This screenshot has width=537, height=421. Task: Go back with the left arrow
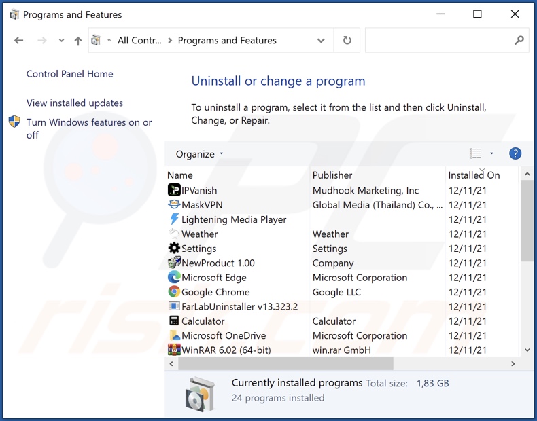click(x=18, y=41)
